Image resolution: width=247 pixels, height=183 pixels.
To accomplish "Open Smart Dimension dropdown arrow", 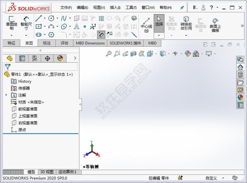I will coord(26,36).
